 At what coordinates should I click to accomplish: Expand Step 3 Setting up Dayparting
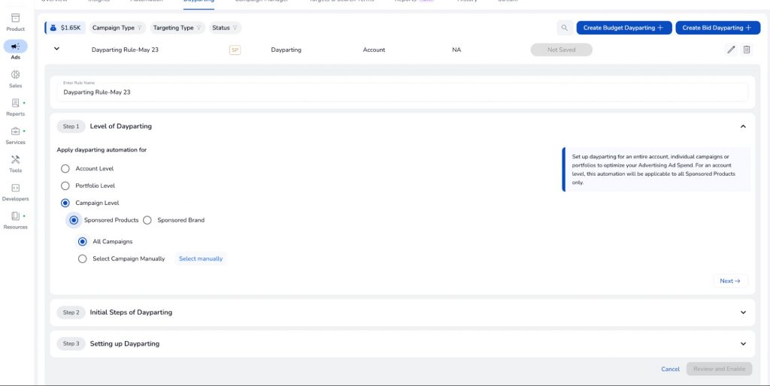tap(743, 344)
